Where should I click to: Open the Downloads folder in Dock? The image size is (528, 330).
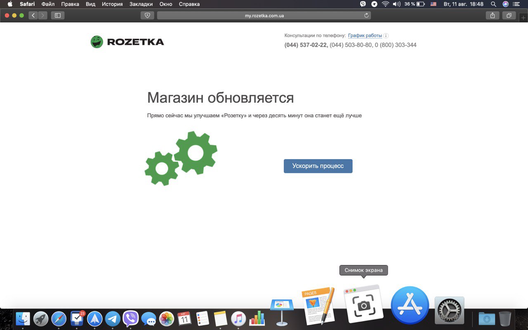487,318
